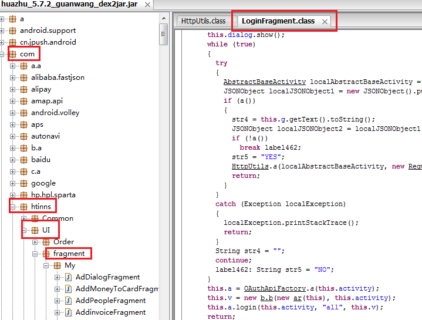Click the b.a package icon
This screenshot has width=422, height=320.
(x=23, y=149)
